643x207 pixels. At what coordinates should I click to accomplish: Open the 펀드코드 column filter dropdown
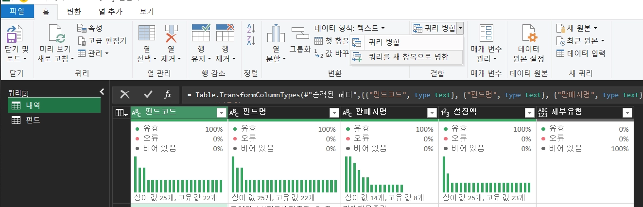[222, 113]
